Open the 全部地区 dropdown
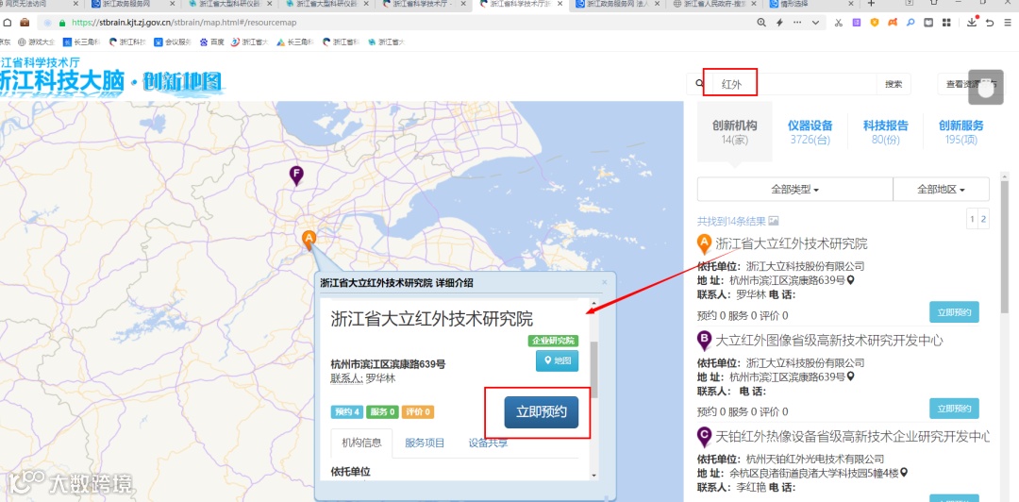Screen dimensions: 1019x502 pos(941,190)
